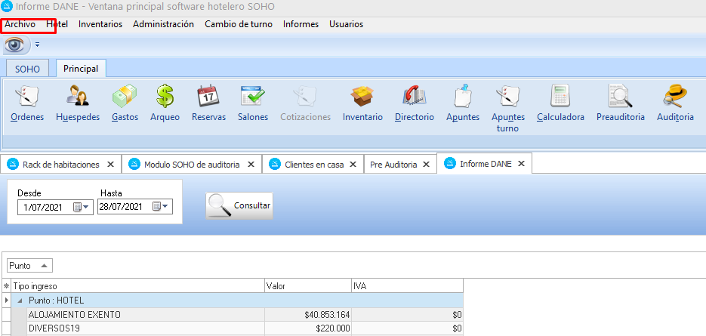Collapse the Punto : HOTEL group
Viewport: 706px width, 336px height.
click(20, 301)
